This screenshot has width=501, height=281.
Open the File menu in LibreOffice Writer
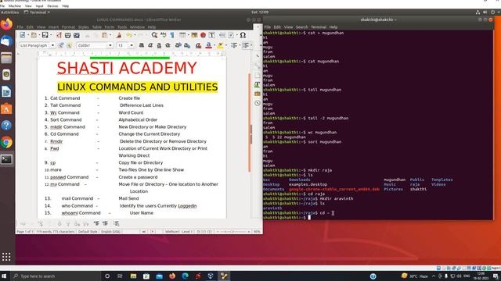coord(20,27)
